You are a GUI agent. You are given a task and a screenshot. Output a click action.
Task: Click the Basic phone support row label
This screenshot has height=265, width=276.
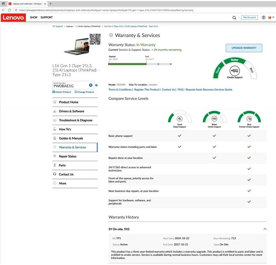(x=120, y=136)
